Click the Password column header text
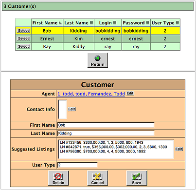196x190 pixels. click(x=134, y=23)
